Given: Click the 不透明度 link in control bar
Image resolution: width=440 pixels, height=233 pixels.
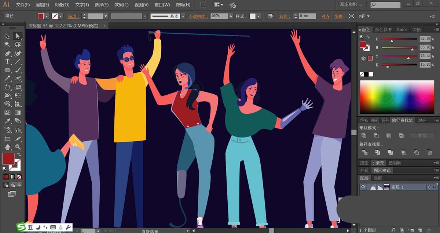Looking at the screenshot, I should tap(198, 16).
